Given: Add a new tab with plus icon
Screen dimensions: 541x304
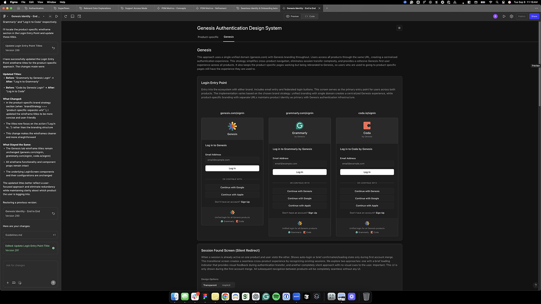Looking at the screenshot, I should pos(327,8).
